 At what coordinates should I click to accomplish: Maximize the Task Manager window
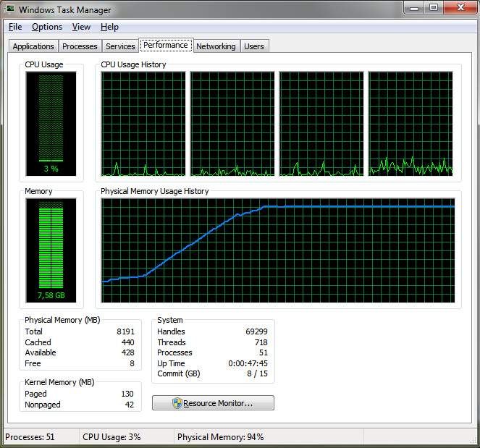[434, 8]
